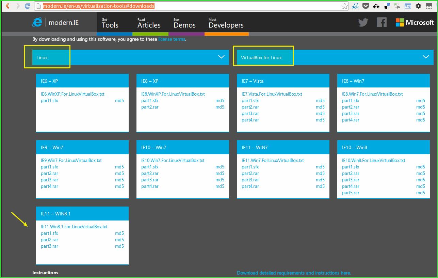
Task: Open the license terms link
Action: [172, 39]
